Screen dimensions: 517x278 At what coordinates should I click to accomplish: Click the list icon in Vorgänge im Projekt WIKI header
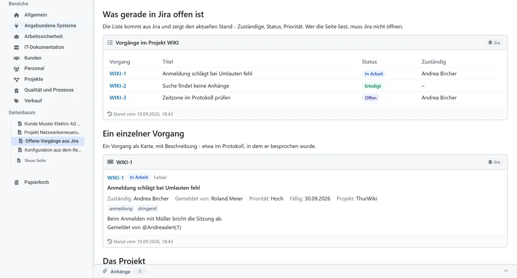[x=110, y=43]
